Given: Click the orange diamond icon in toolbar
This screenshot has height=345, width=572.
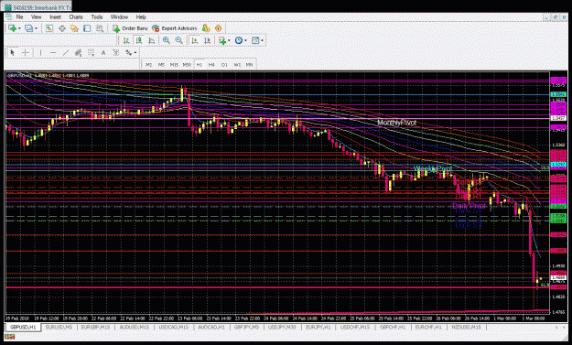Looking at the screenshot, I should [x=218, y=28].
